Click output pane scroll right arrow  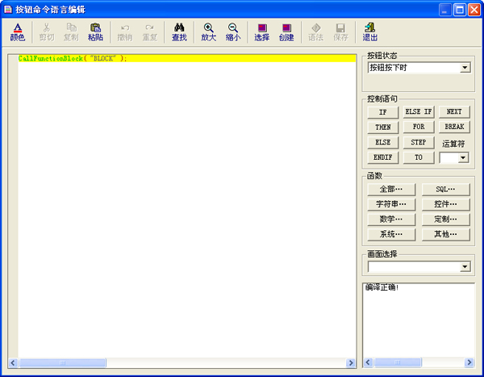[469, 362]
